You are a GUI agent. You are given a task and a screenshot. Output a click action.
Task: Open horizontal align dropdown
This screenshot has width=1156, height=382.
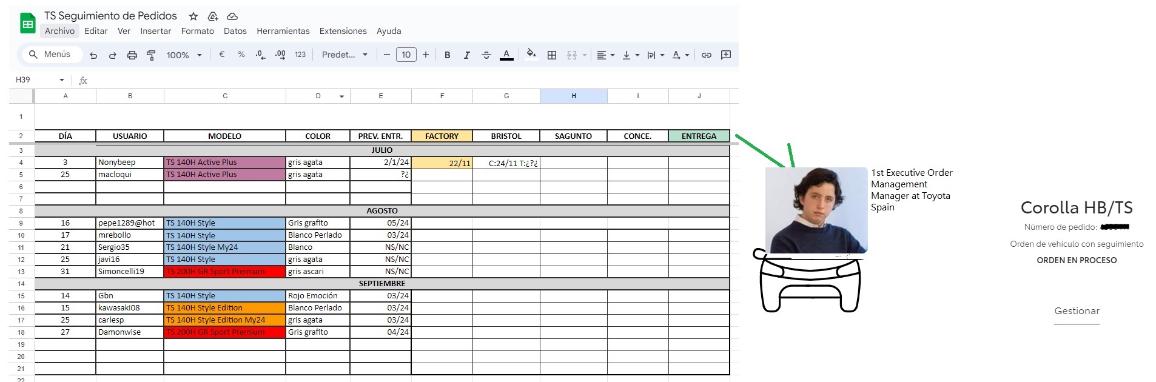(x=605, y=55)
